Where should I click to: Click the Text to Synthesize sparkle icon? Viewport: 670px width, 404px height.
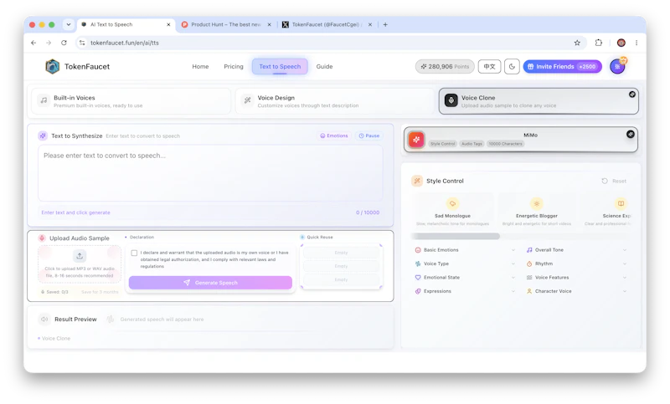click(43, 136)
